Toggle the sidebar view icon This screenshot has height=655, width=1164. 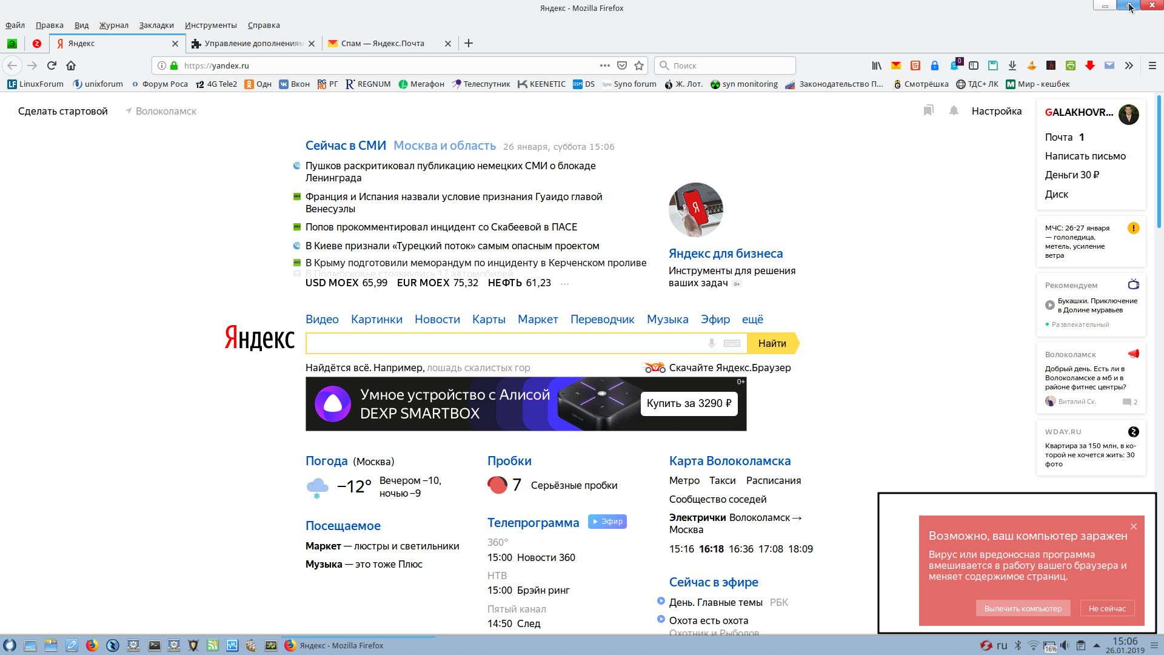tap(974, 65)
